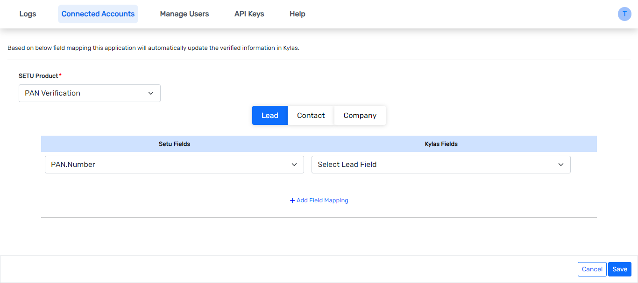Open the Select Lead Field dropdown

tap(441, 165)
